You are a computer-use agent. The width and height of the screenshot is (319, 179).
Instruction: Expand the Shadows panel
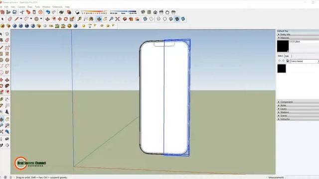coord(298,112)
